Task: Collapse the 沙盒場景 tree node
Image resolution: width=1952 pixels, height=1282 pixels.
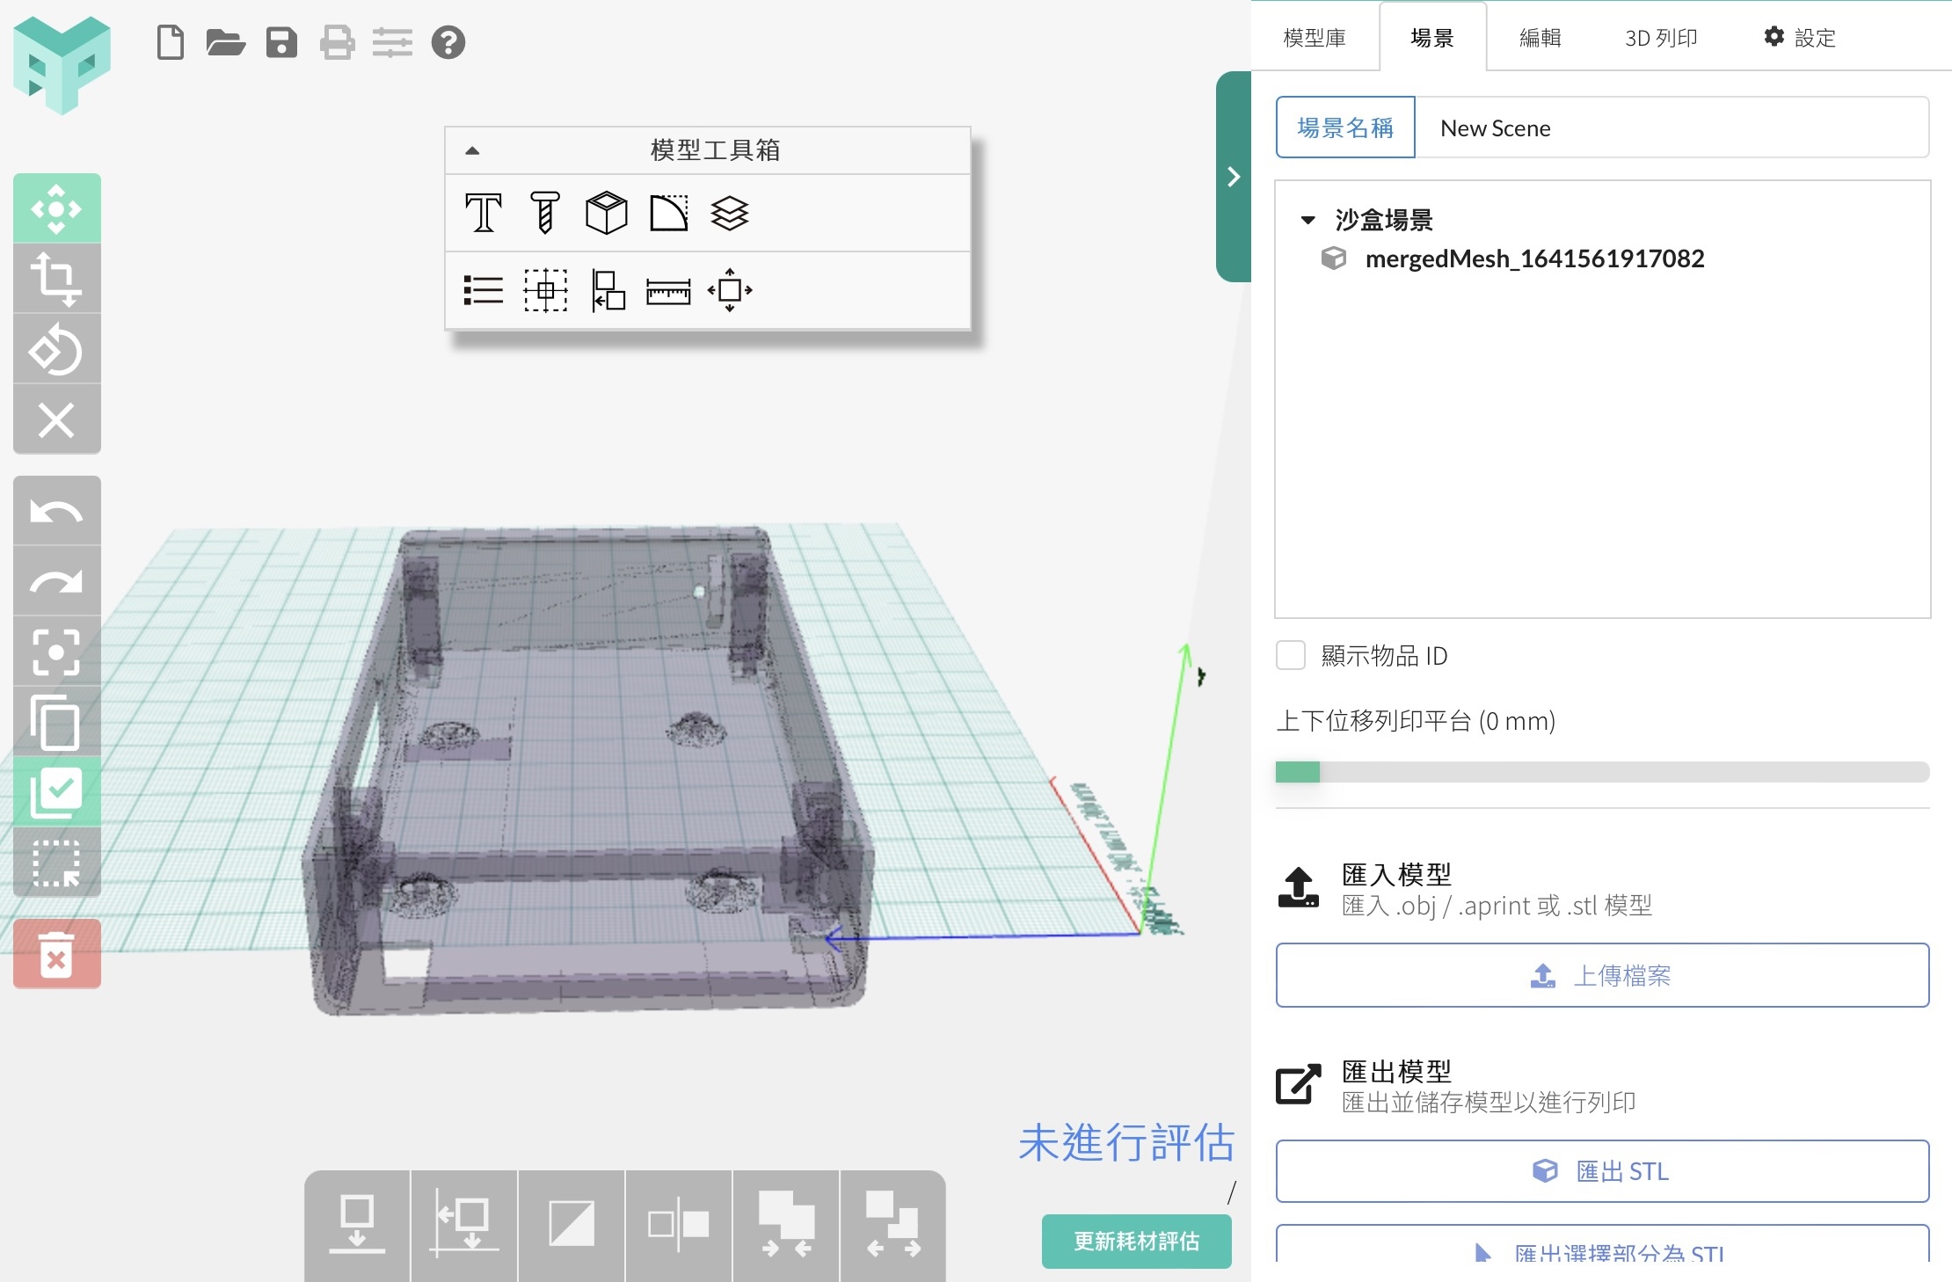Action: pyautogui.click(x=1307, y=220)
